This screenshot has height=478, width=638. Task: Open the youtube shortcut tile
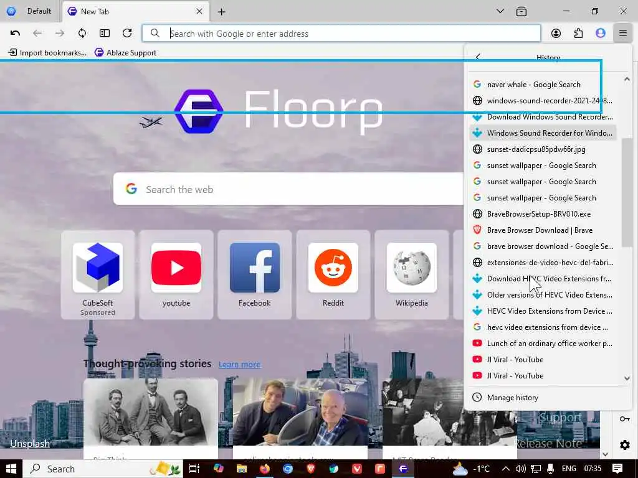(x=176, y=274)
